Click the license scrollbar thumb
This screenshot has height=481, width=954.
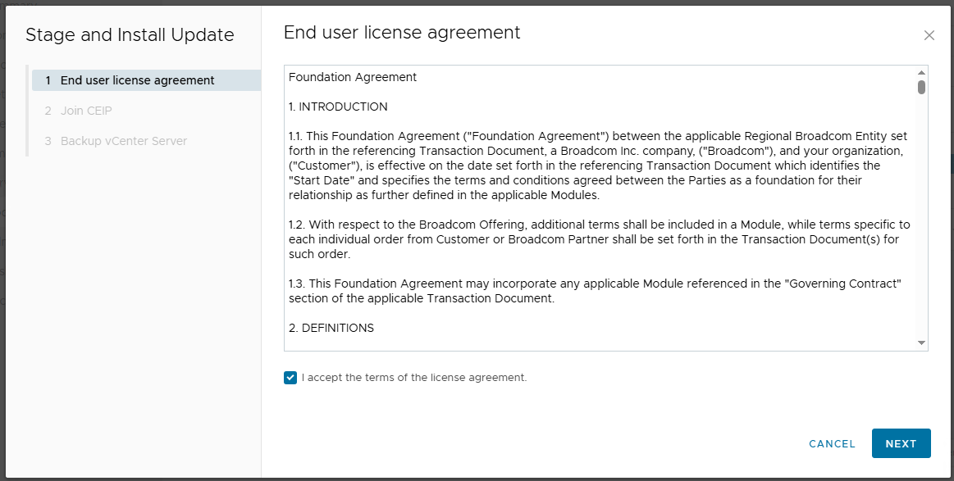click(x=922, y=87)
